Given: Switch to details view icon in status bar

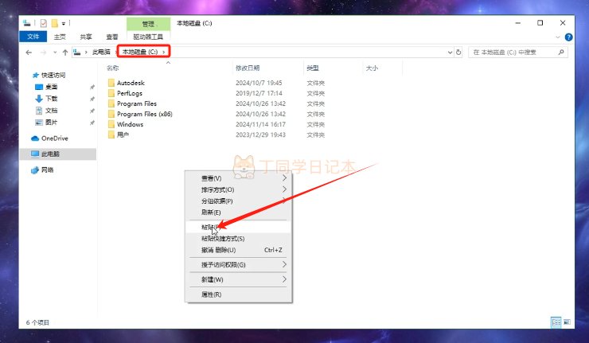Looking at the screenshot, I should (556, 322).
